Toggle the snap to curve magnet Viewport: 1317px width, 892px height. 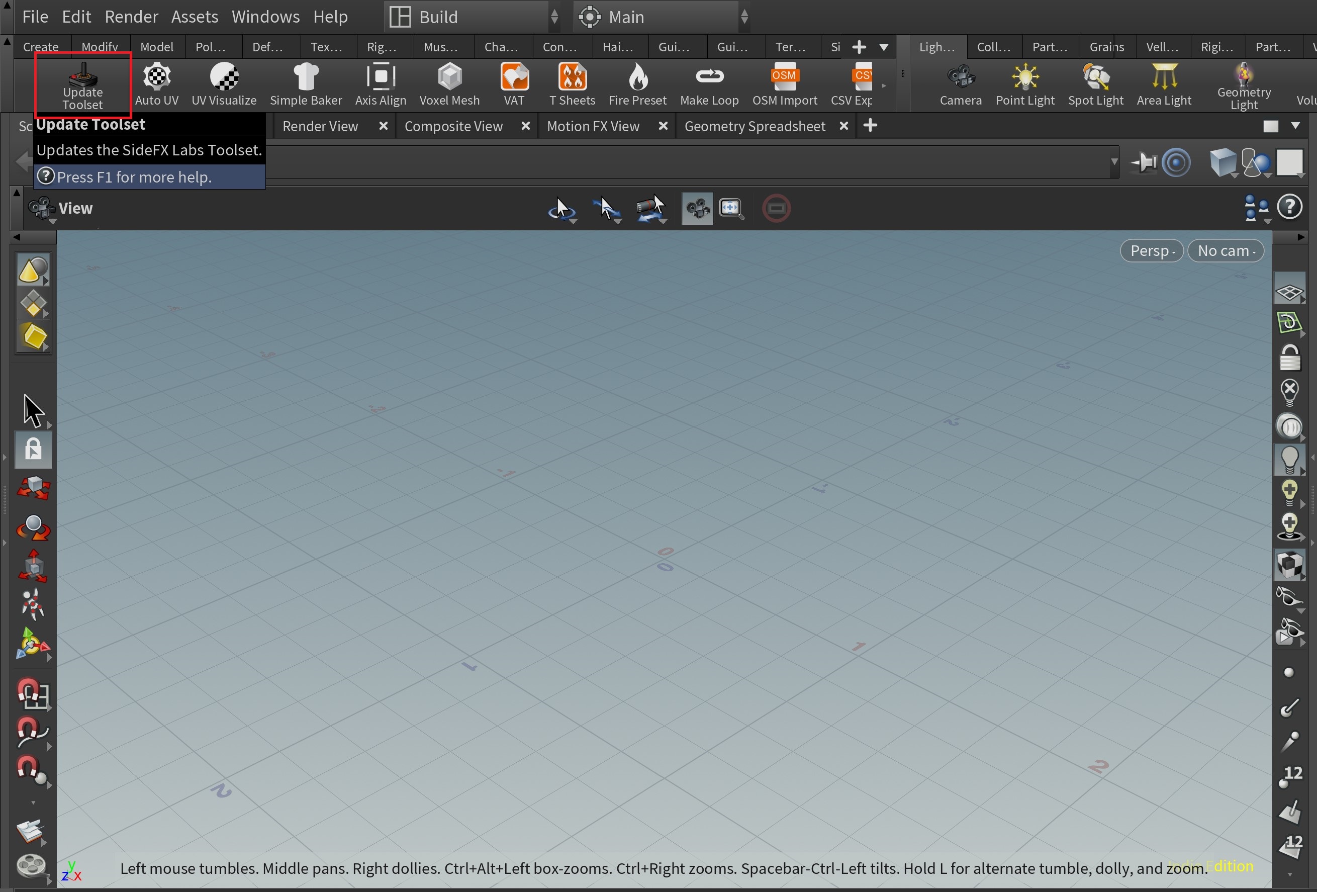pyautogui.click(x=33, y=733)
